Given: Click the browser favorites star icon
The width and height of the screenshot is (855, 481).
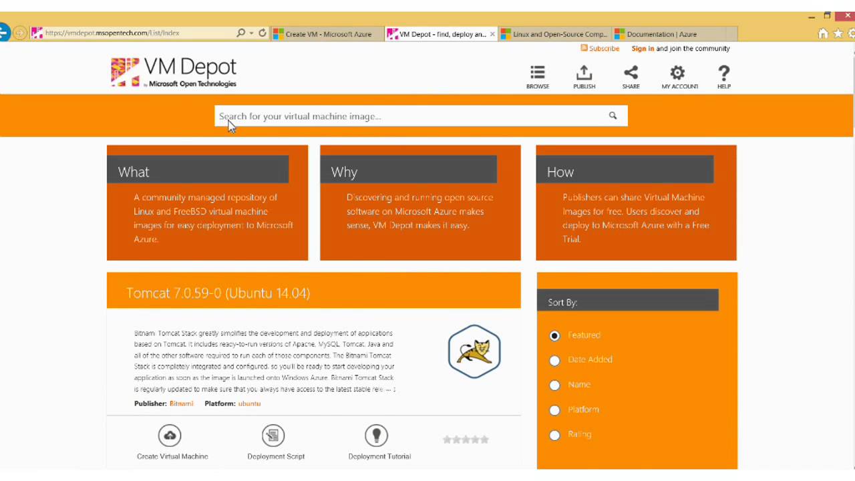Looking at the screenshot, I should click(838, 33).
